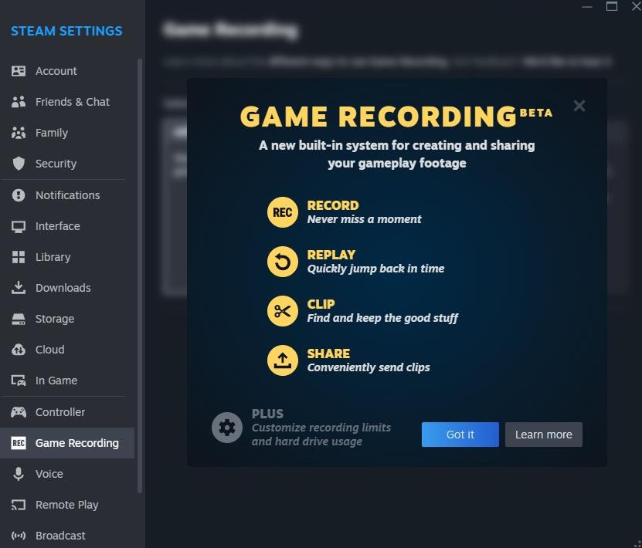Open Controller settings label
This screenshot has width=642, height=548.
point(60,412)
